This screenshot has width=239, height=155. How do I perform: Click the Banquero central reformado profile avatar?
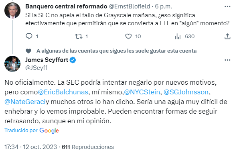tap(12, 10)
